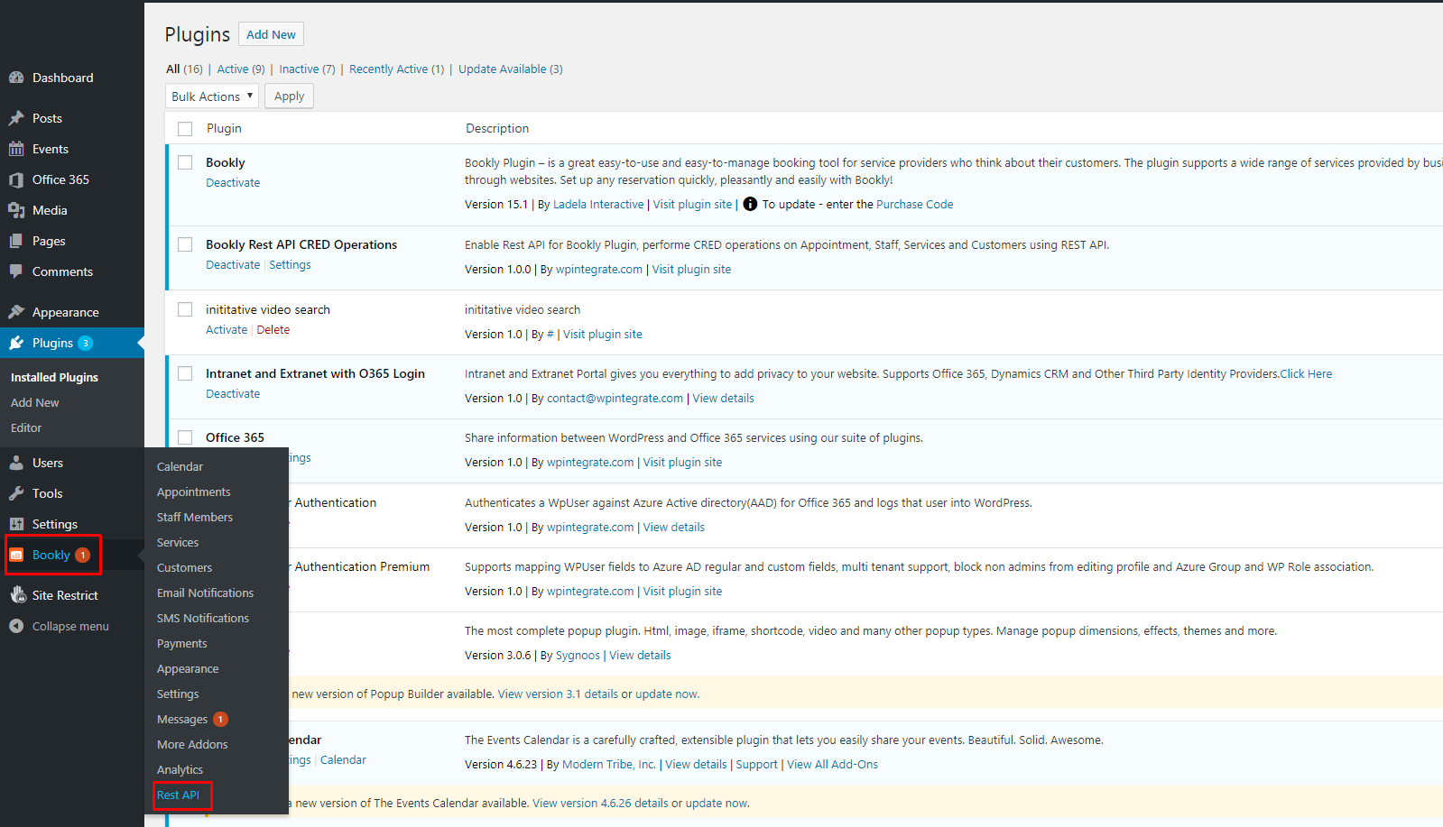Open Services in the Bookly submenu

(178, 542)
